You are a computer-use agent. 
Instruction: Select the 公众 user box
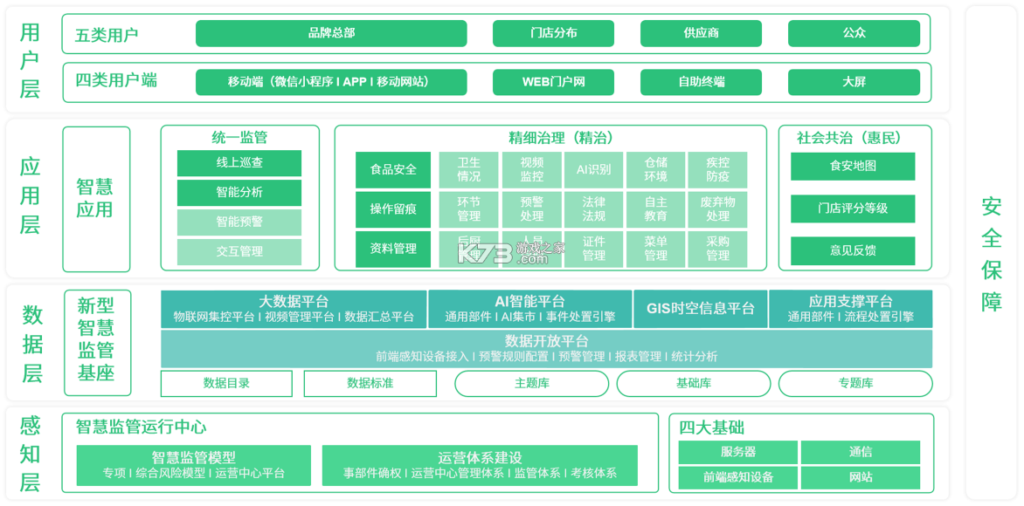click(x=854, y=33)
